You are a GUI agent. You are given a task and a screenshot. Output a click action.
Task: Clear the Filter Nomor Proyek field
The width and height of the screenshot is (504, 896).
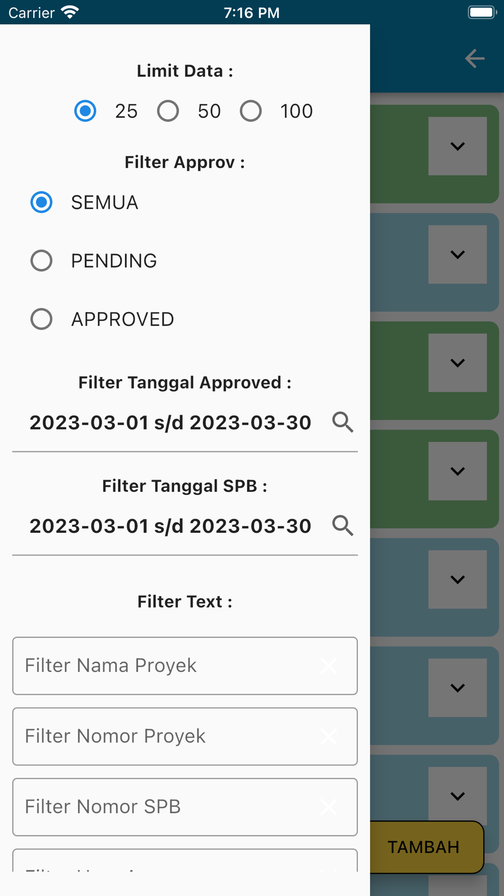click(x=329, y=736)
